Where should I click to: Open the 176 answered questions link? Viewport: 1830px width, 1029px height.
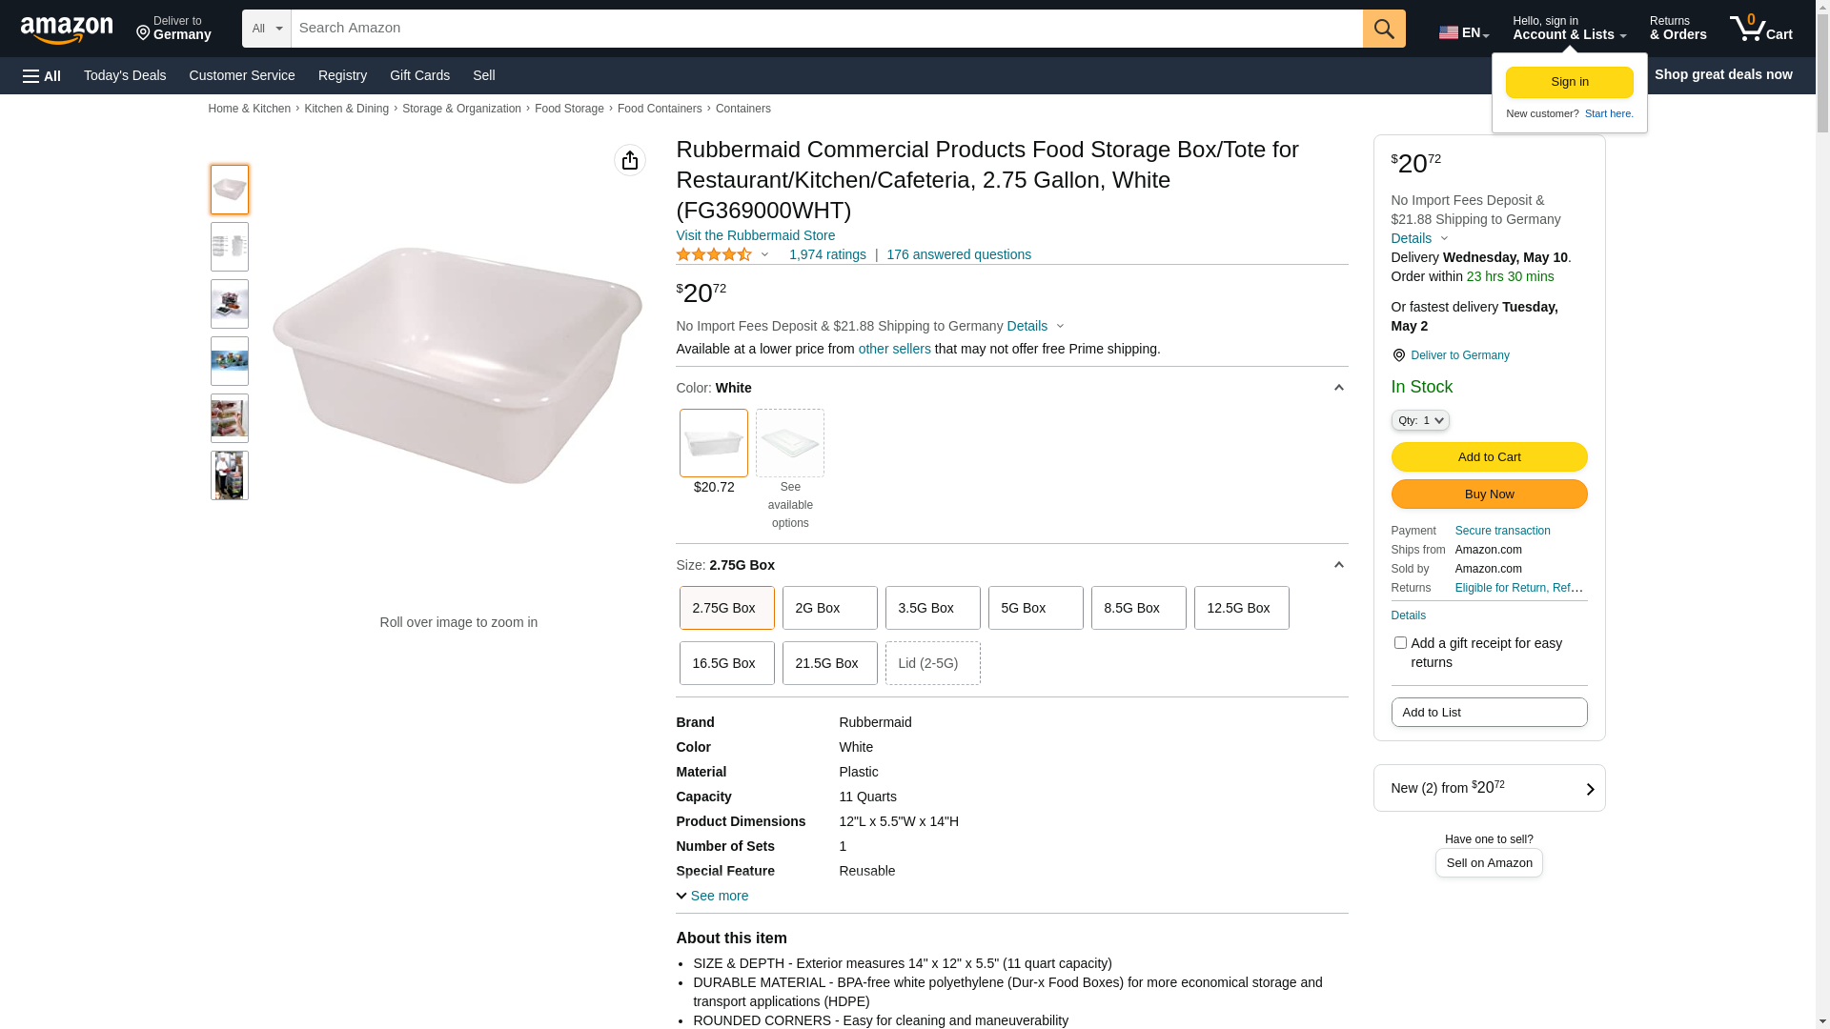pos(958,254)
